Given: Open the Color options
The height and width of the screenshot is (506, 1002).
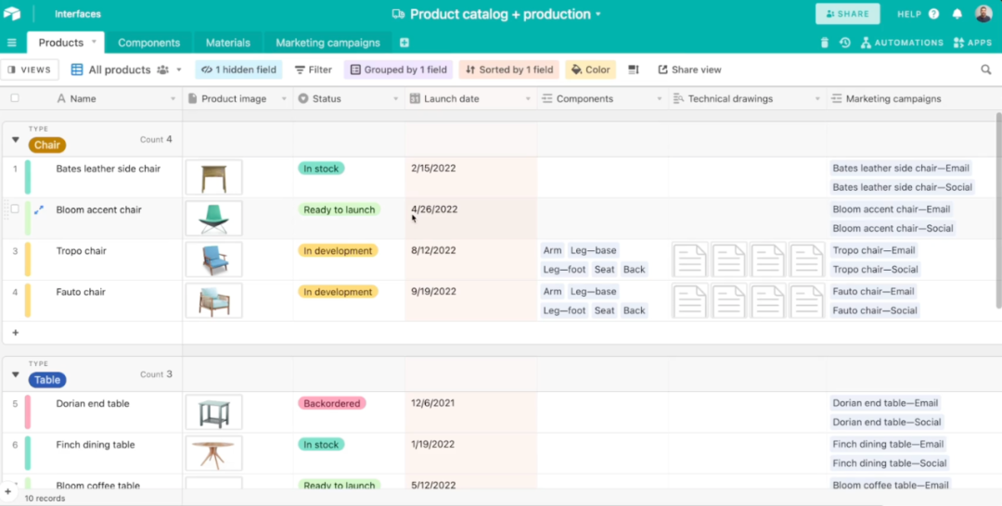Looking at the screenshot, I should [590, 70].
